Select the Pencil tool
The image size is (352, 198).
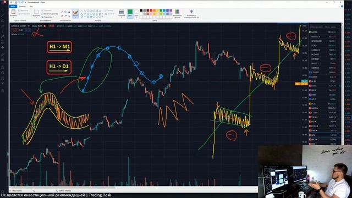[x=62, y=12]
